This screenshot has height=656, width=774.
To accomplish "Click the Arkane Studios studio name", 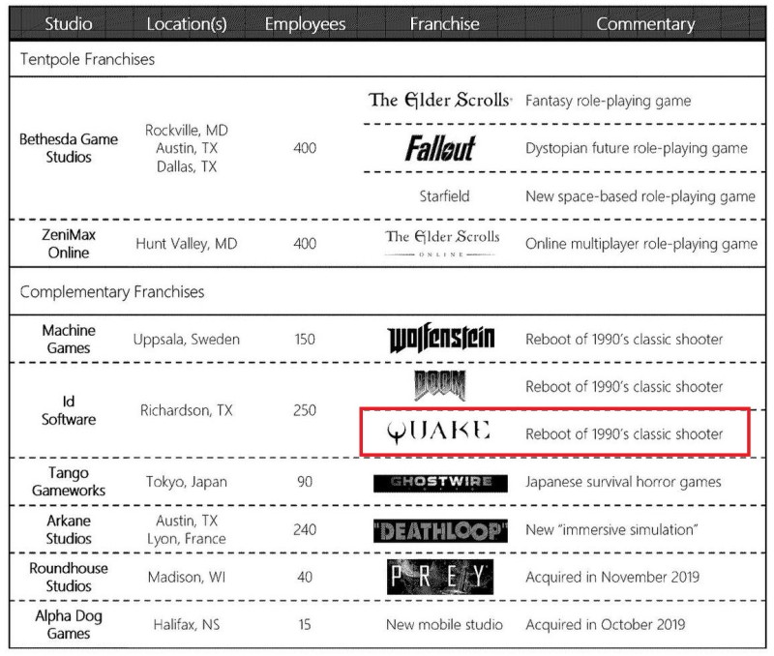I will coord(69,529).
